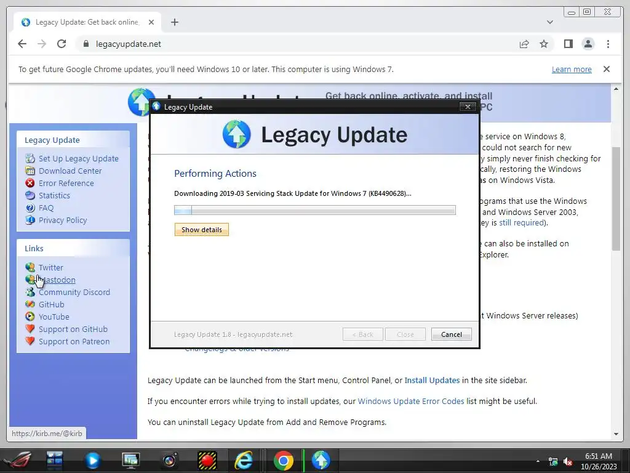The image size is (630, 473).
Task: Open the camera app in the taskbar
Action: pos(169,461)
